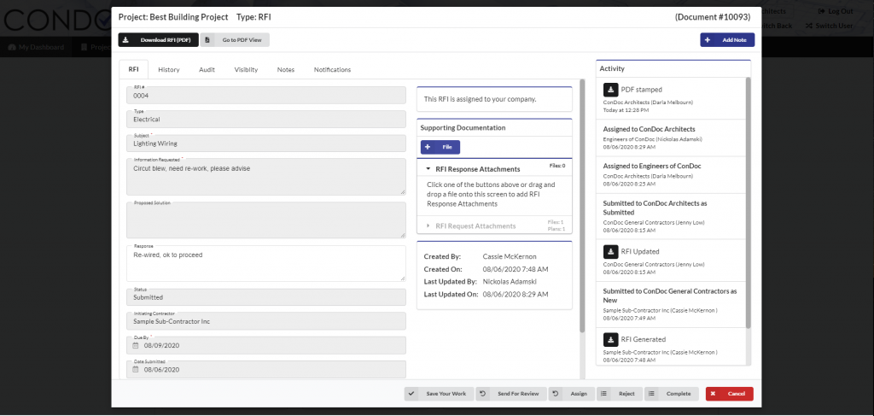The height and width of the screenshot is (416, 874).
Task: Click the Activity panel scrollbar
Action: pos(748,202)
